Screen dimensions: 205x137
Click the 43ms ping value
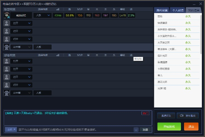point(58,15)
